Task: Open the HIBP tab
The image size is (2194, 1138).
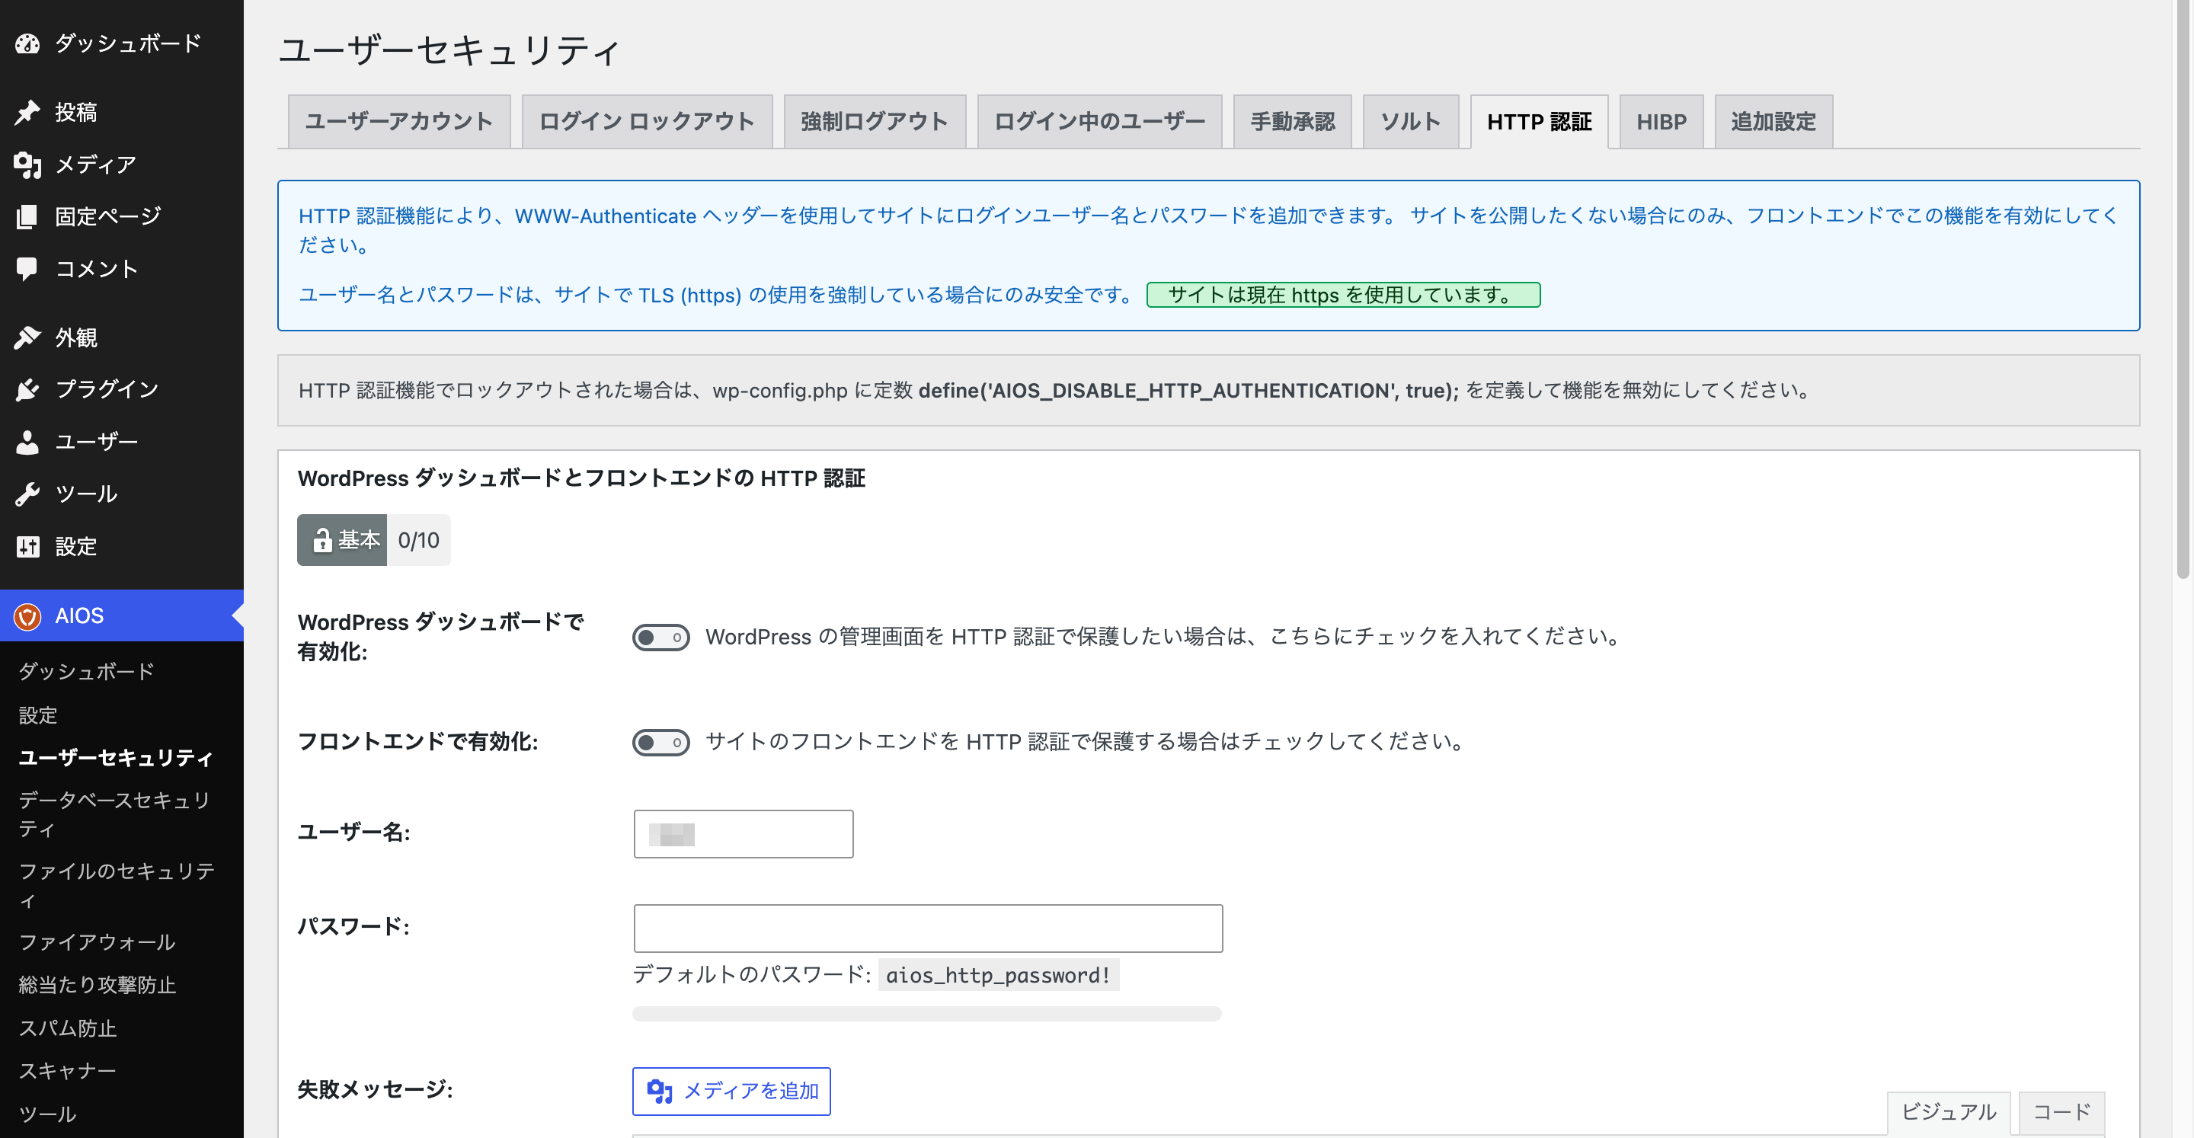Action: click(x=1661, y=122)
